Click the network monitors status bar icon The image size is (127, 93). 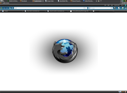[x=119, y=92]
